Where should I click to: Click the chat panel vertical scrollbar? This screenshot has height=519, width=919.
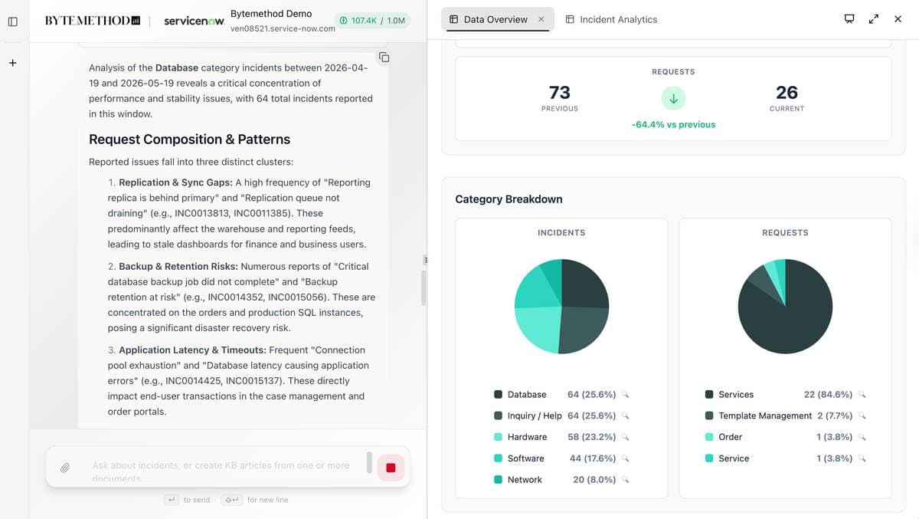pyautogui.click(x=422, y=287)
